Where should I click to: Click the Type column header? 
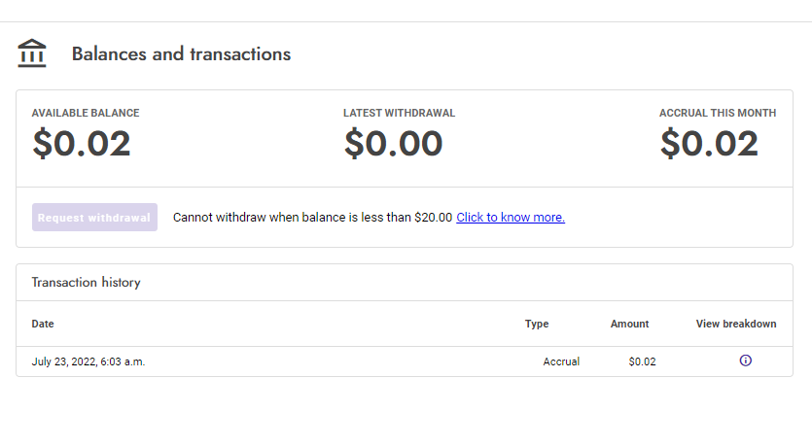pyautogui.click(x=537, y=324)
